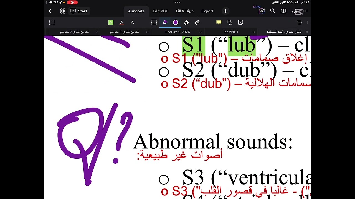355x199 pixels.
Task: Start the presentation mode
Action: (x=79, y=11)
